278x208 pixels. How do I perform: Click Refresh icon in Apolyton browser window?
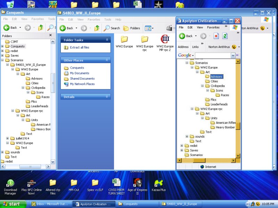[x=225, y=36]
